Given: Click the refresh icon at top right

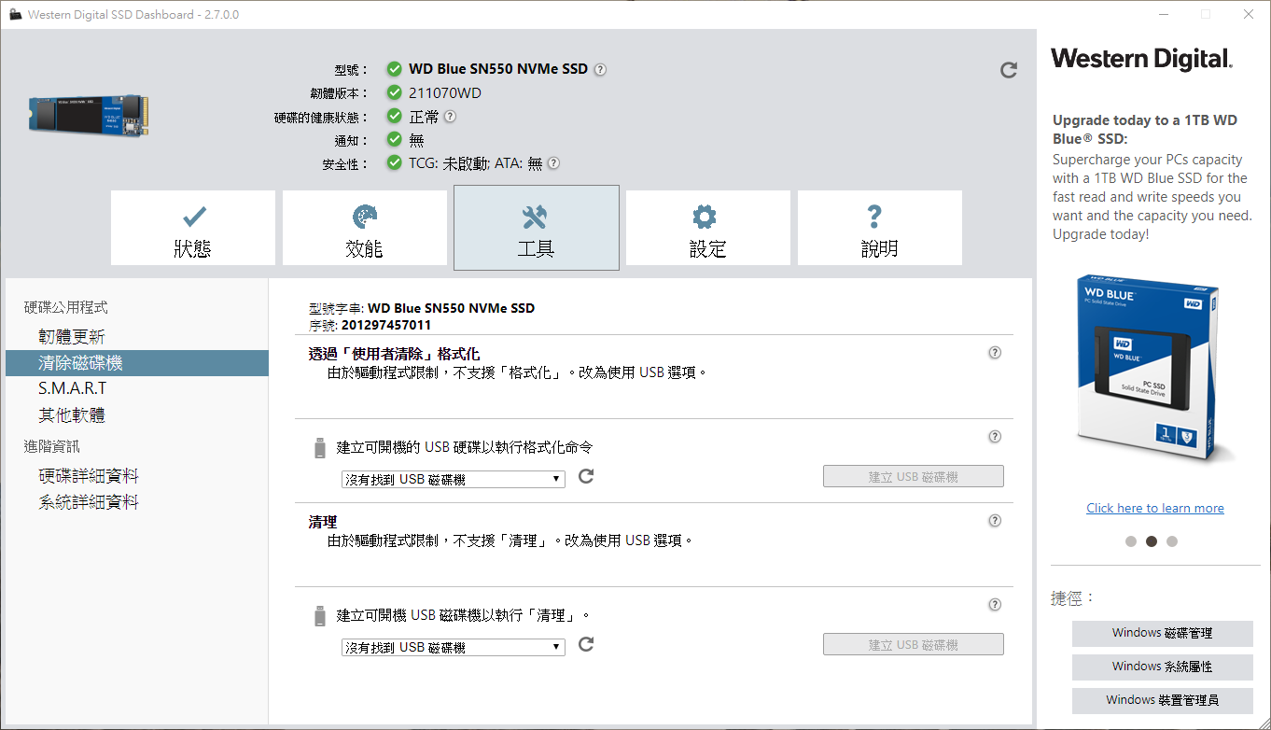Looking at the screenshot, I should click(1008, 70).
